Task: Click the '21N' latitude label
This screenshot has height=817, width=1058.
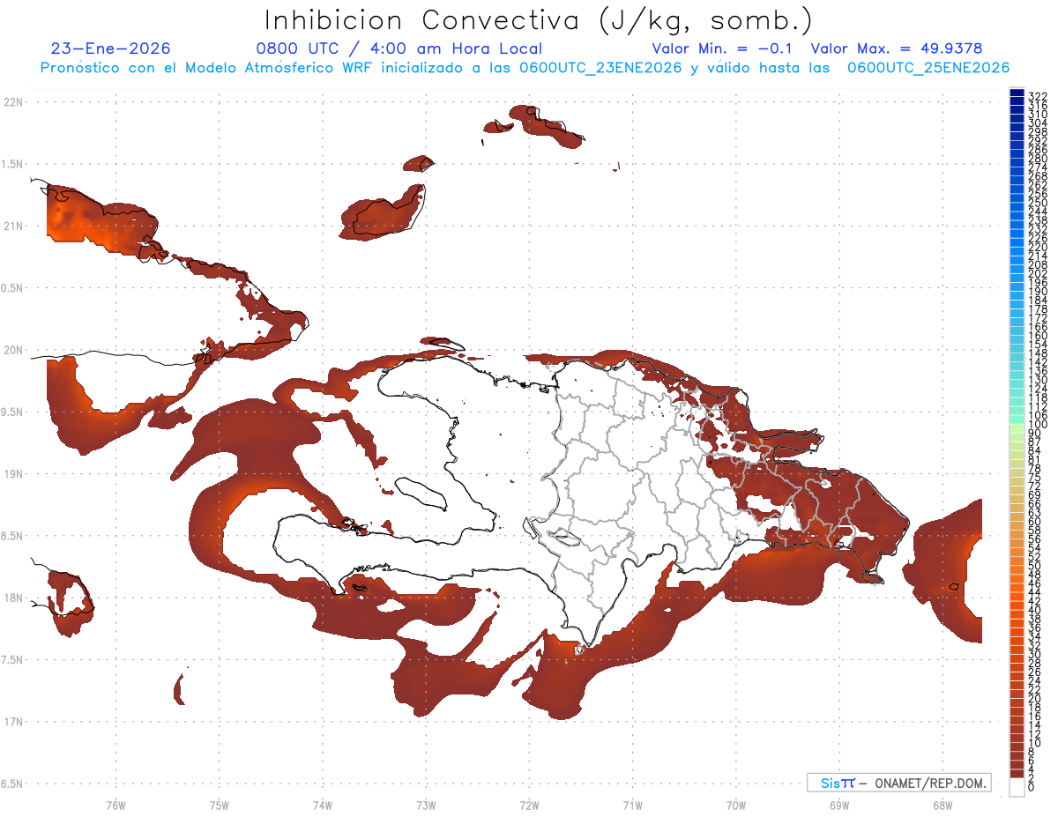Action: (x=13, y=226)
